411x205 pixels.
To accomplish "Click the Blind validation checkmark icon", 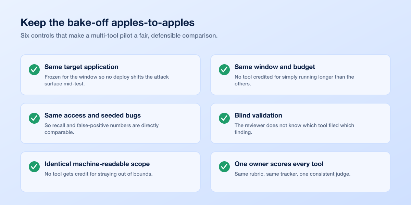I will click(224, 118).
